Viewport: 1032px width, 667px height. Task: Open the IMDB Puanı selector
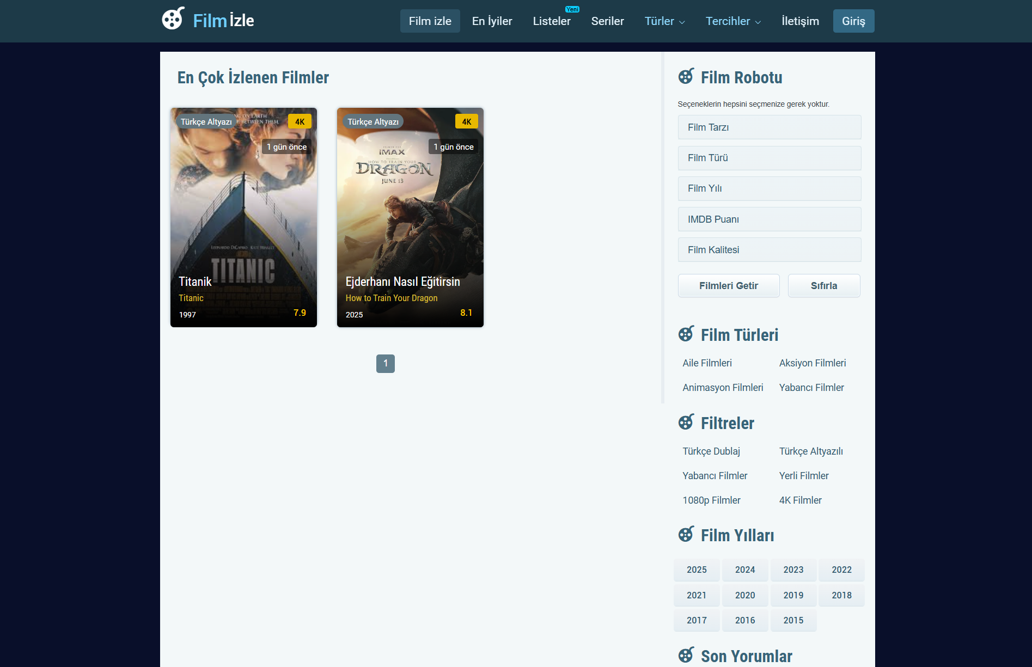tap(769, 219)
